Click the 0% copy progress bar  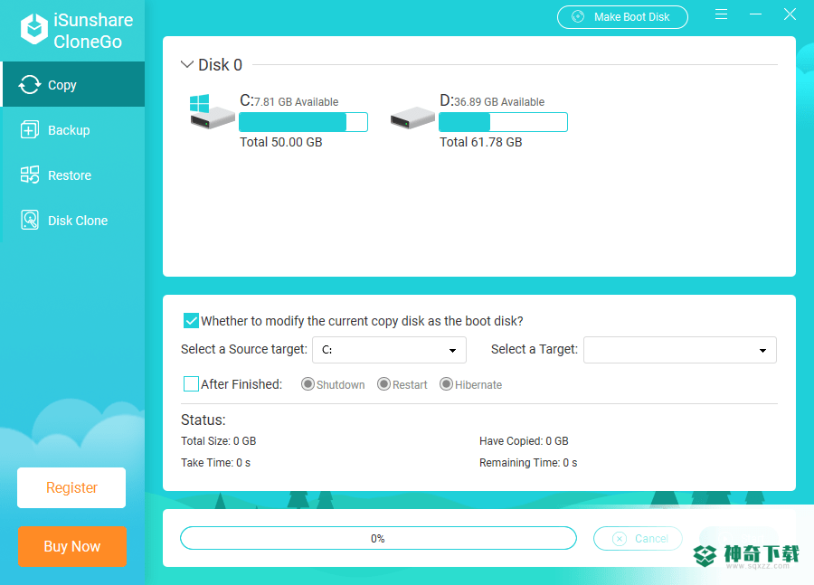tap(378, 538)
